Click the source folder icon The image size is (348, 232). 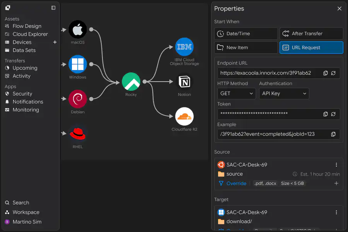221,174
